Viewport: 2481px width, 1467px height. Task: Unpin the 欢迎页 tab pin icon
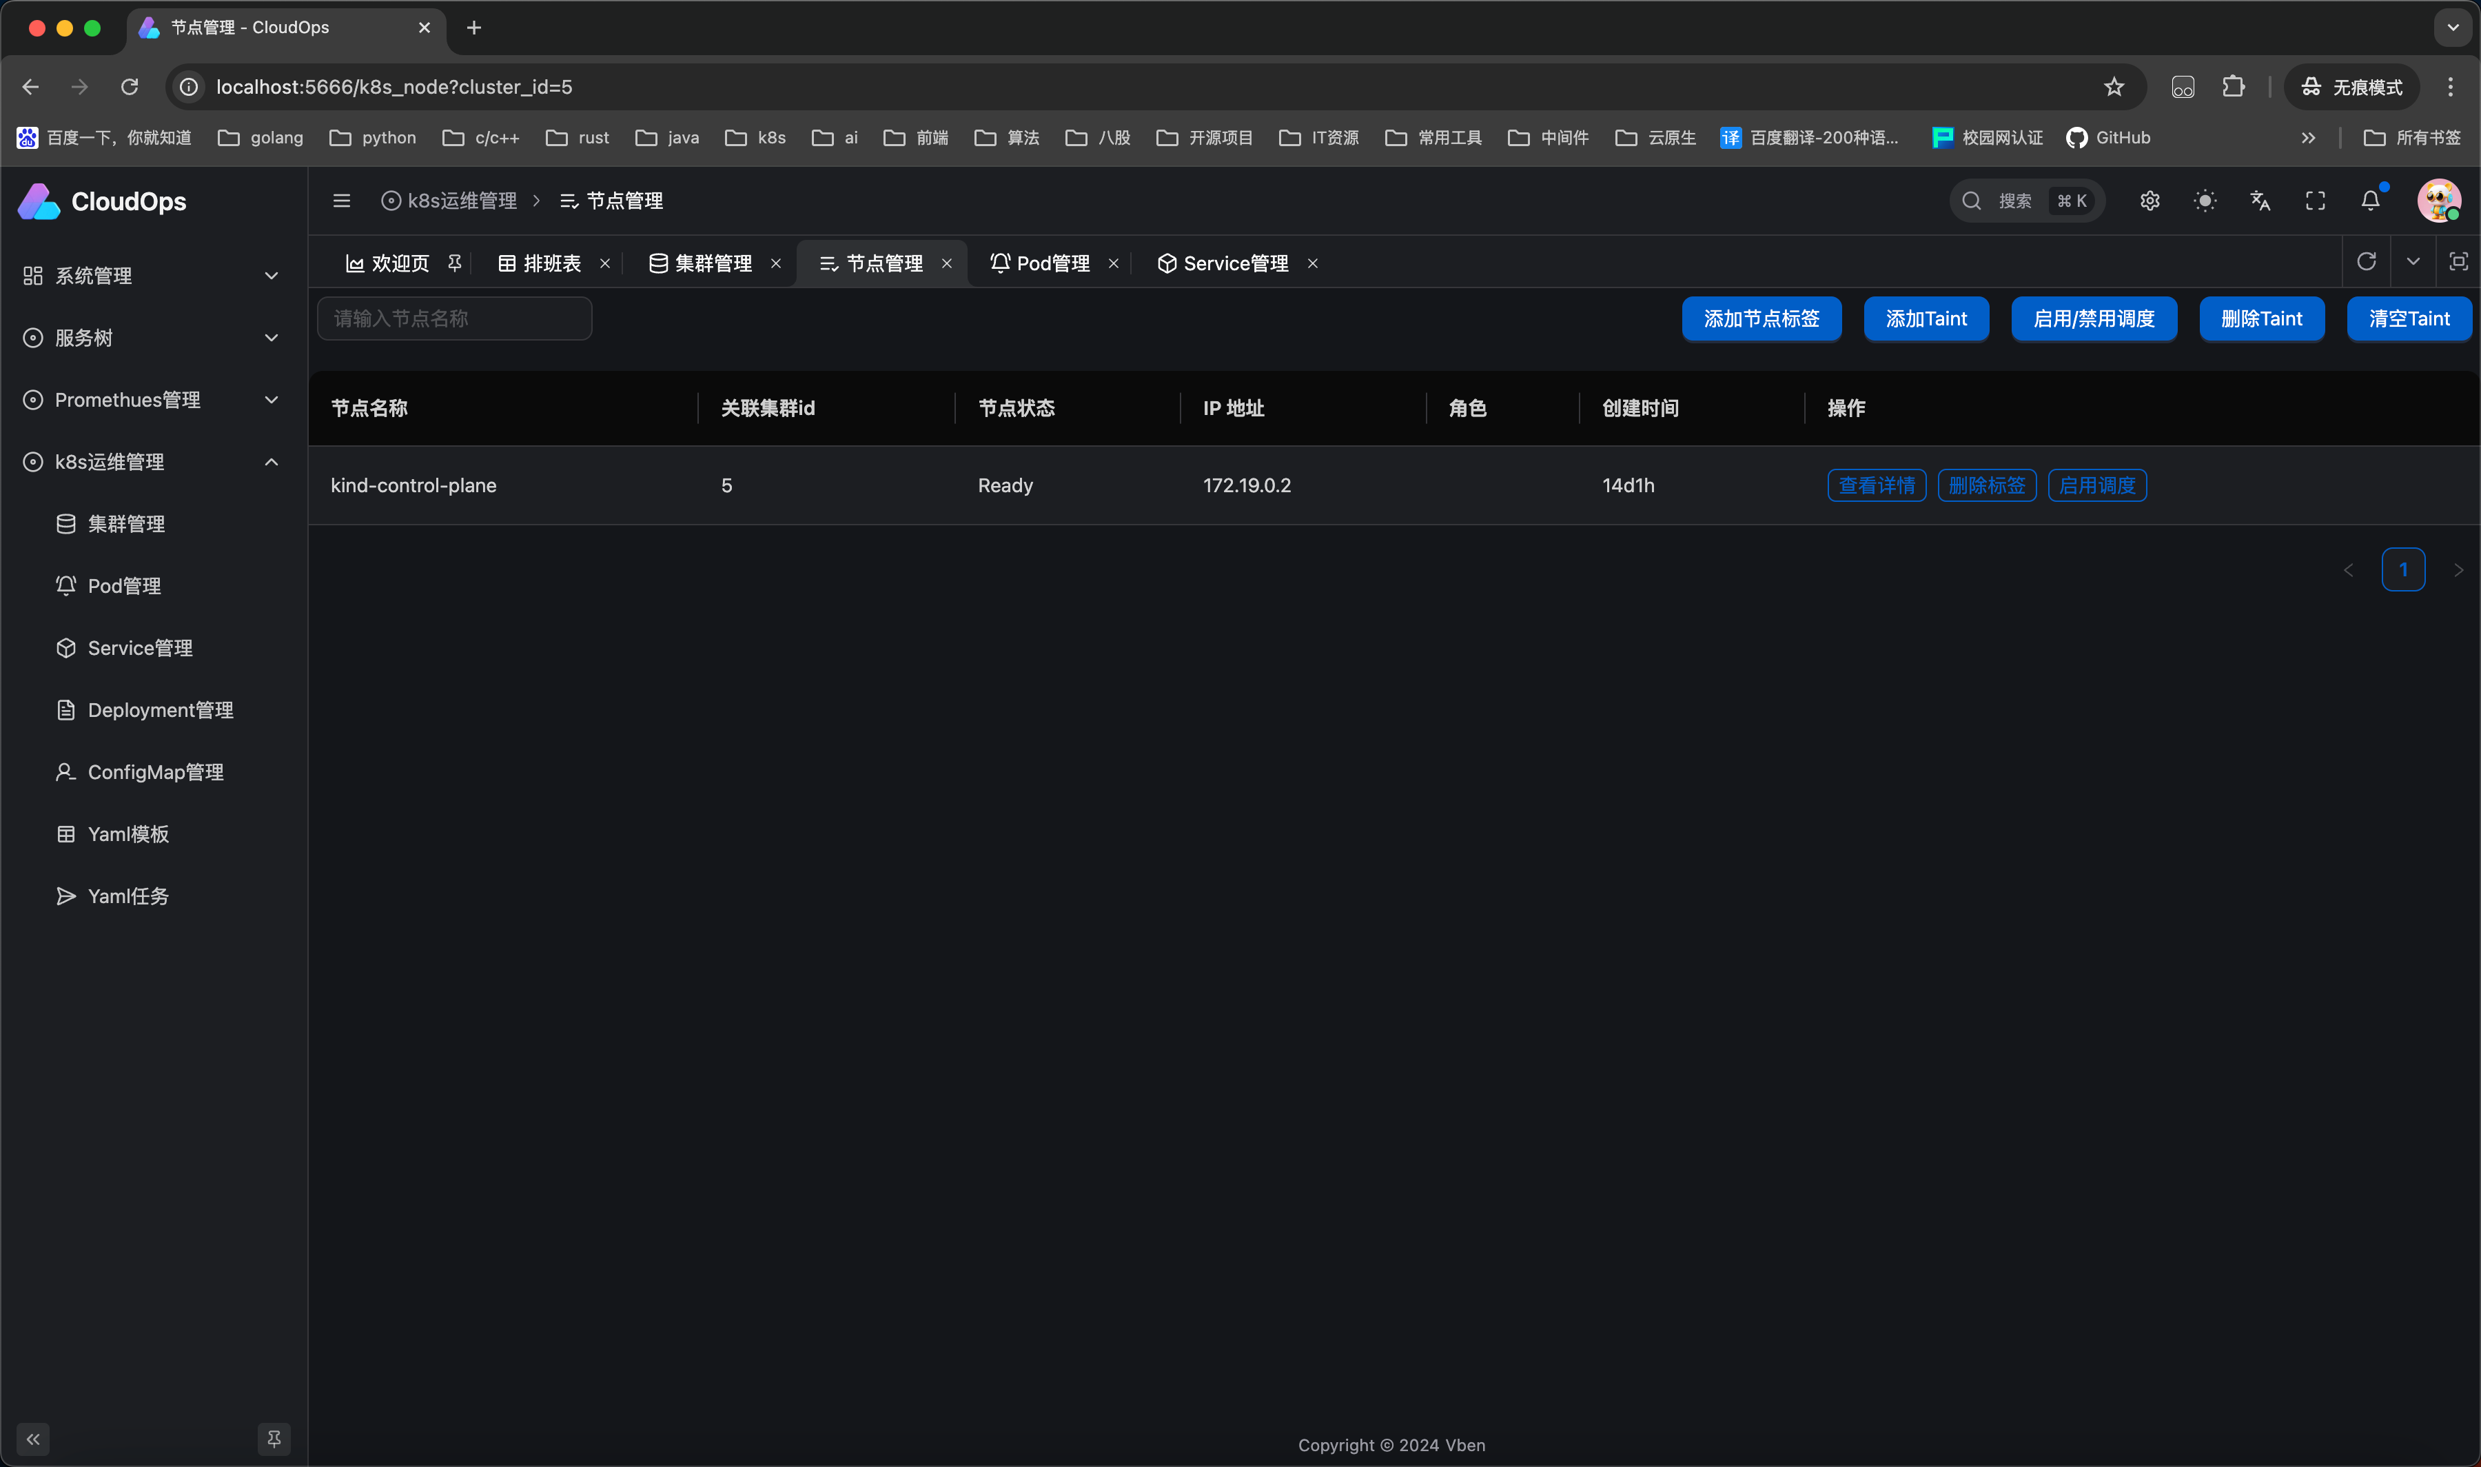(x=454, y=263)
